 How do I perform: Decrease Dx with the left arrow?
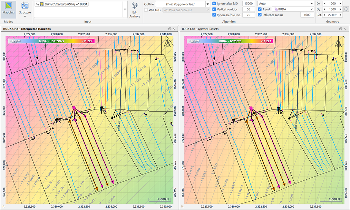324,3
